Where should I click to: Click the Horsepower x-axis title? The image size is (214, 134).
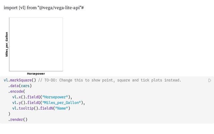point(36,74)
